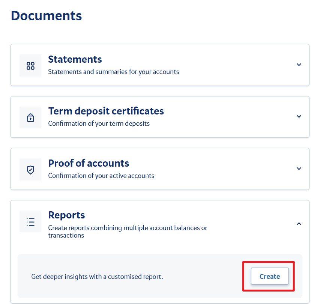
Task: Click 'Confirmation of your term deposits' description
Action: tap(99, 123)
